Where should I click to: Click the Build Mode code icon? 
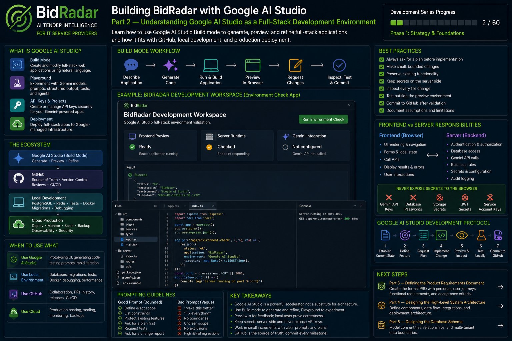pos(17,65)
